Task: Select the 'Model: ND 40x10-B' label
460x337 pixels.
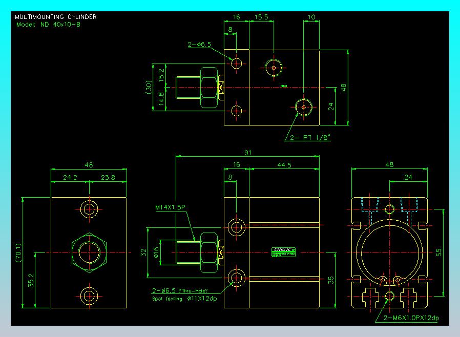Action: tap(48, 25)
